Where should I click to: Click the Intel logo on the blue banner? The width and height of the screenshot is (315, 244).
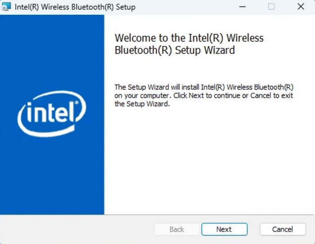point(51,113)
